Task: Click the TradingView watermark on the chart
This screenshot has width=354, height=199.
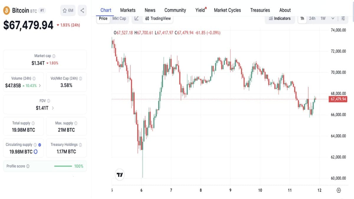Action: 119,175
